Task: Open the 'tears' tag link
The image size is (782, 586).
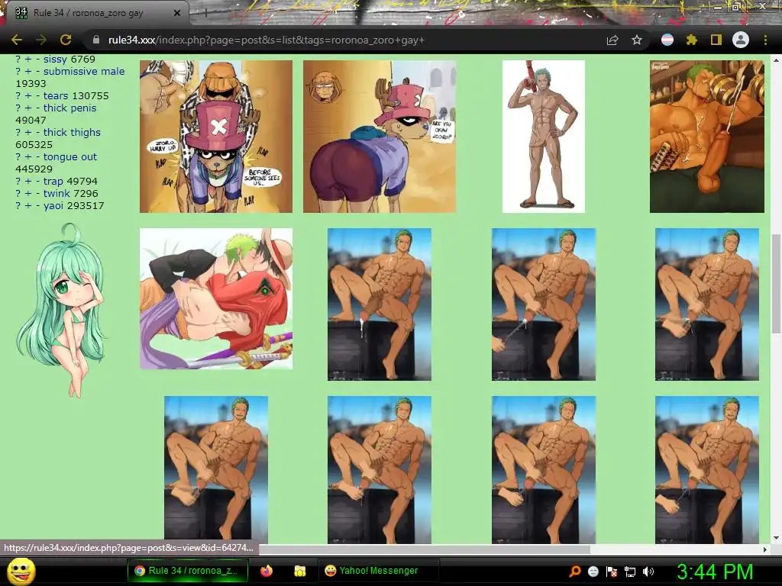Action: click(x=55, y=95)
